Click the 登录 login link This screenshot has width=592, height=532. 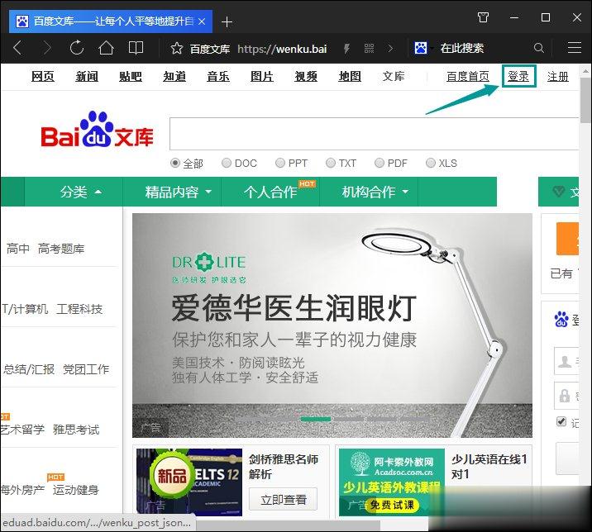coord(518,76)
